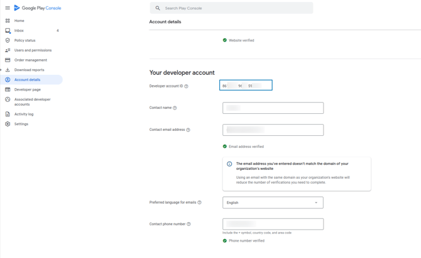421x258 pixels.
Task: Open Inbox from the sidebar
Action: (x=19, y=30)
